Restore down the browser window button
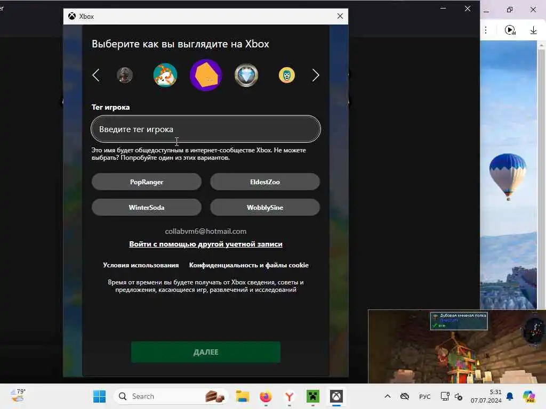Image resolution: width=546 pixels, height=409 pixels. pyautogui.click(x=510, y=10)
